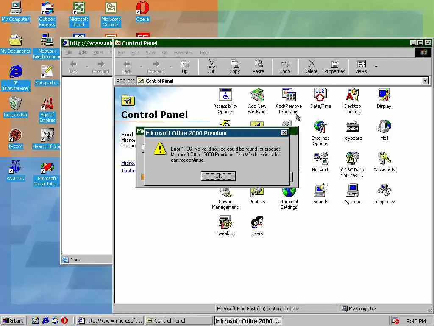This screenshot has height=326, width=434.
Task: Open the Display applet
Action: coord(384,98)
